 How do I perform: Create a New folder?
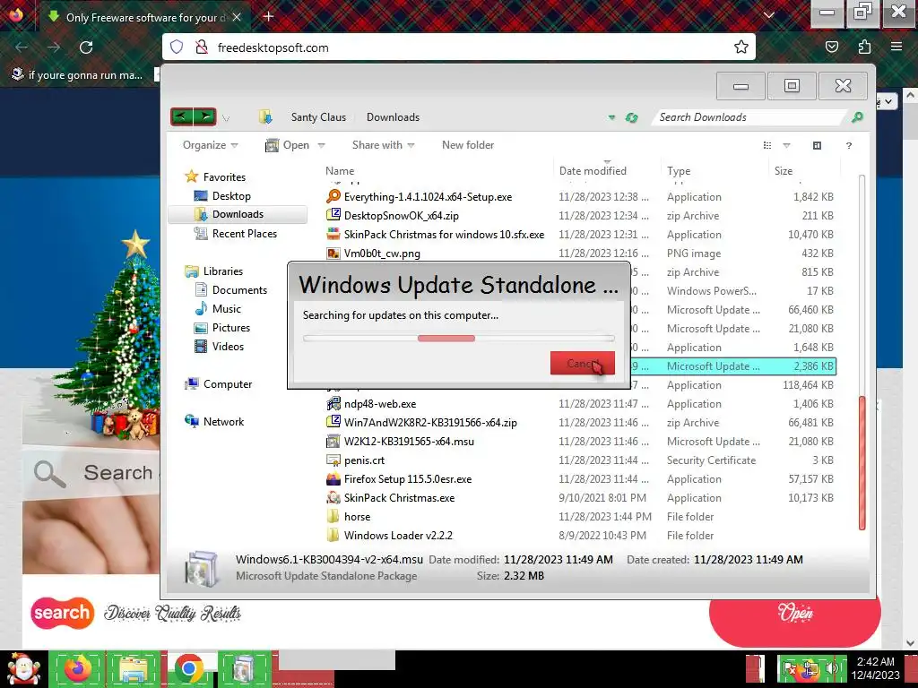[468, 145]
